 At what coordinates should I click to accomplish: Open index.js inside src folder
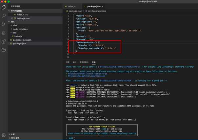pyautogui.click(x=35, y=36)
